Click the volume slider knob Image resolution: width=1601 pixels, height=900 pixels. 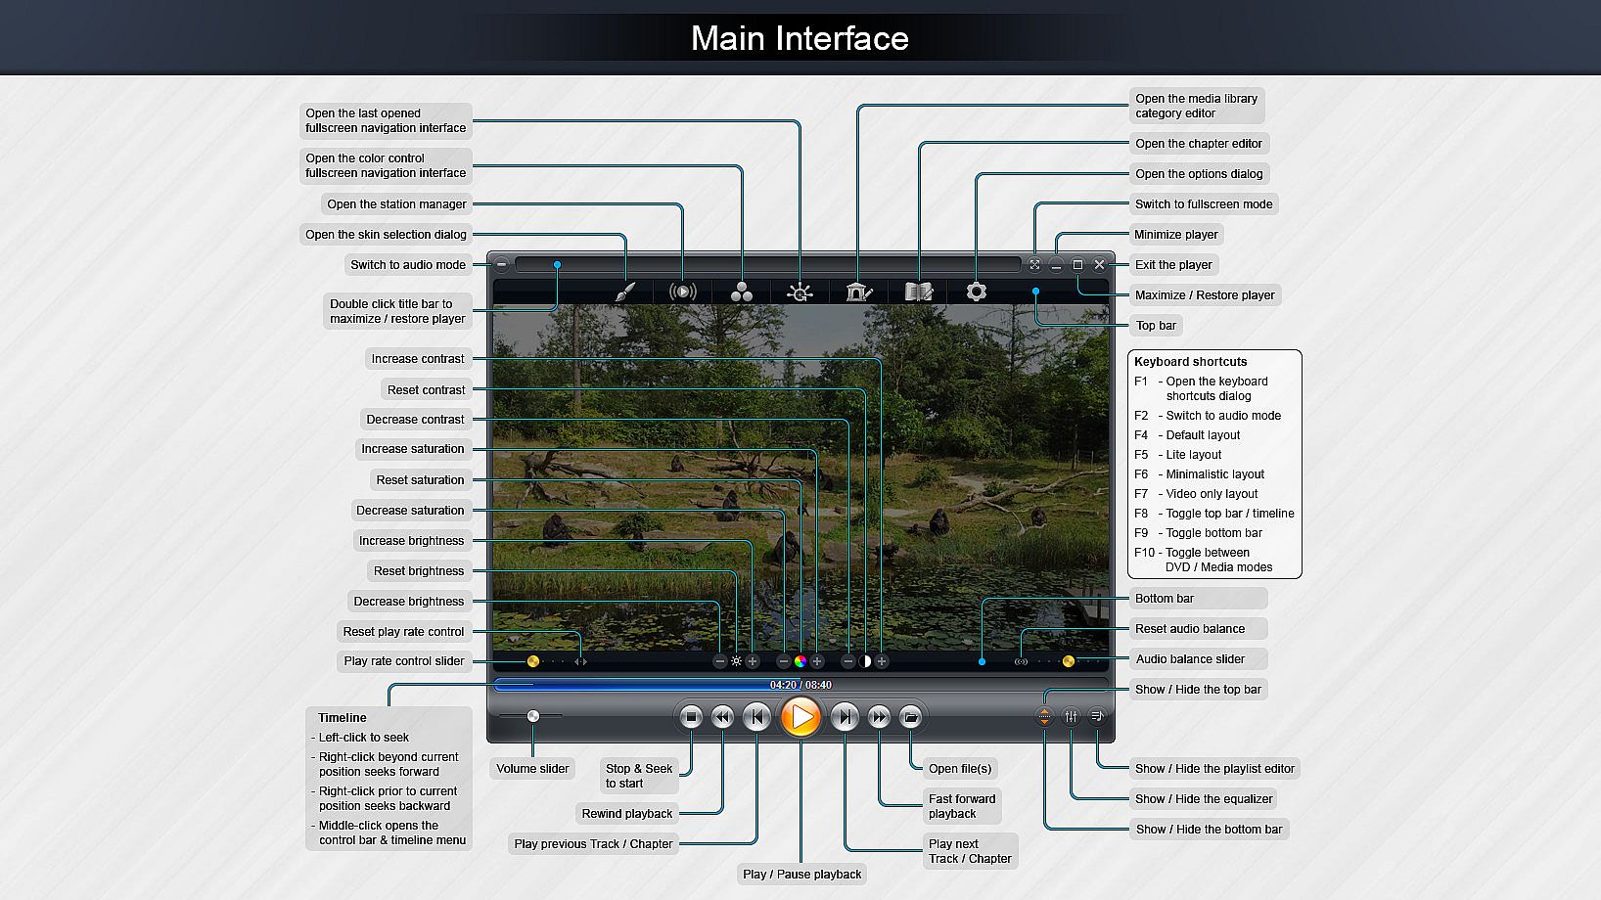click(532, 716)
